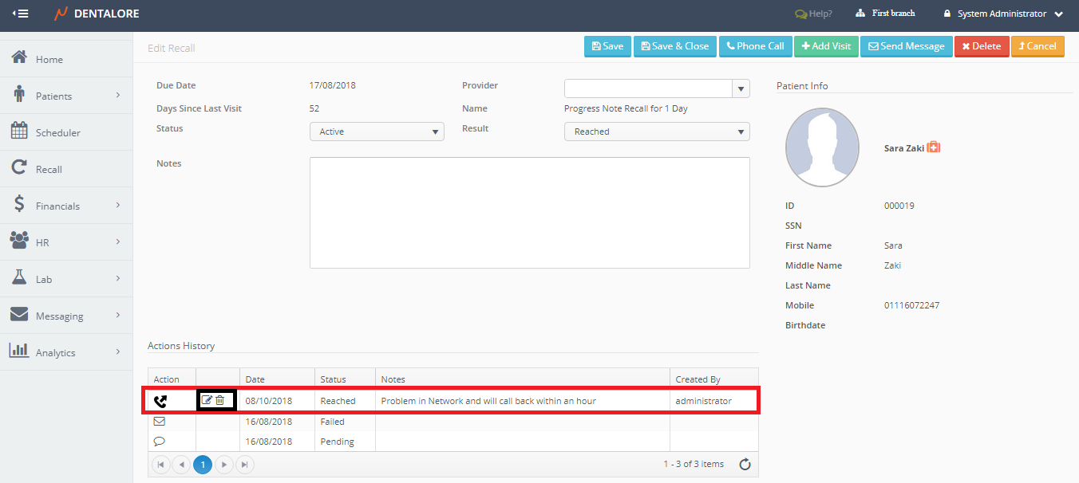Expand the Provider dropdown arrow
1079x483 pixels.
[x=741, y=88]
